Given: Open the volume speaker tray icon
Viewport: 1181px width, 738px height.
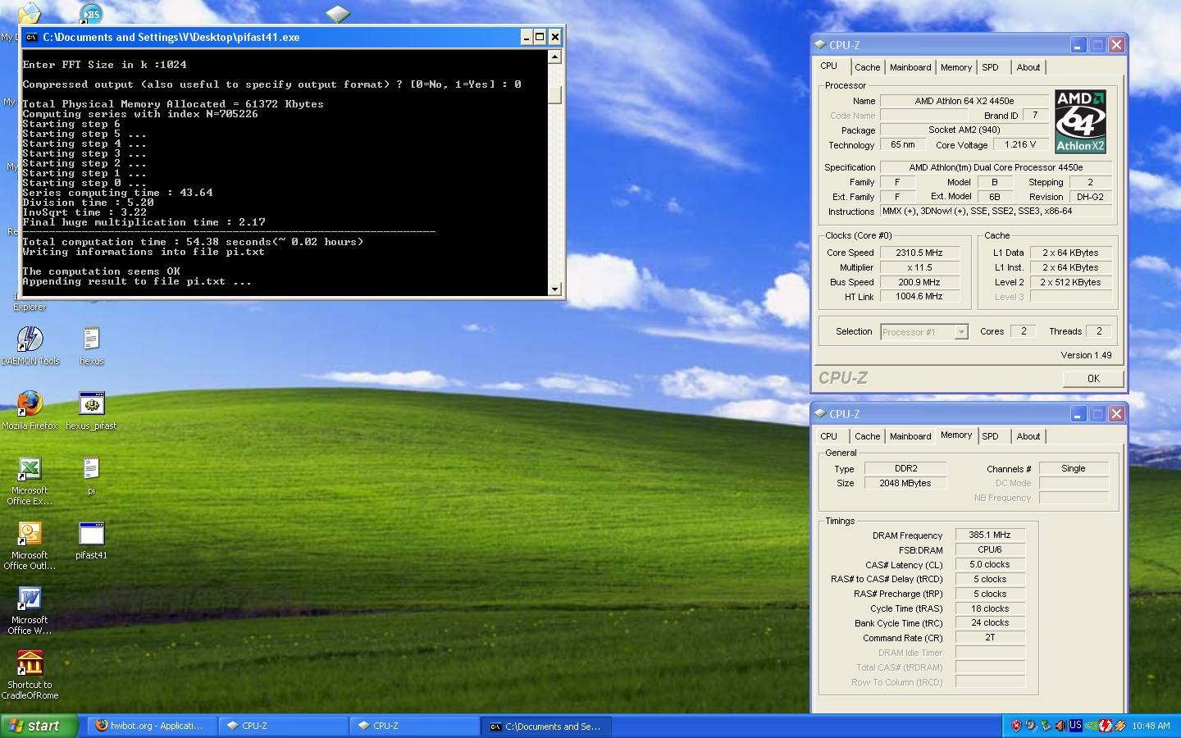Looking at the screenshot, I should pyautogui.click(x=1060, y=726).
